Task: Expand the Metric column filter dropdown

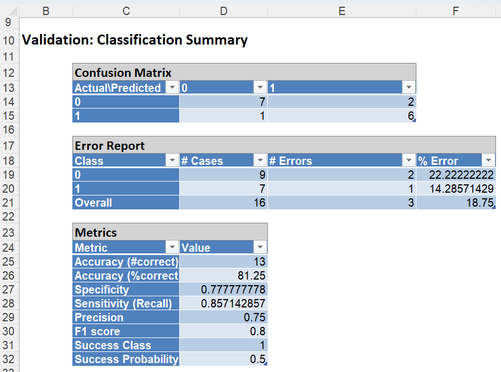Action: coord(172,248)
